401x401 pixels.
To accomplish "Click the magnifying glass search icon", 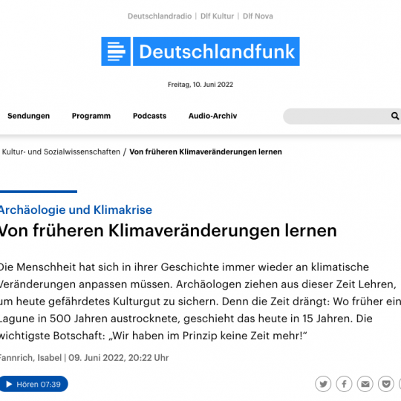I will [395, 116].
